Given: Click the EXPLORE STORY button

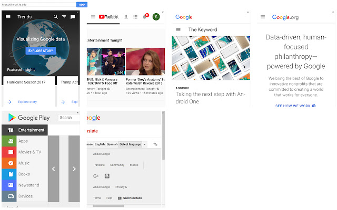Looking at the screenshot, I should click(41, 51).
